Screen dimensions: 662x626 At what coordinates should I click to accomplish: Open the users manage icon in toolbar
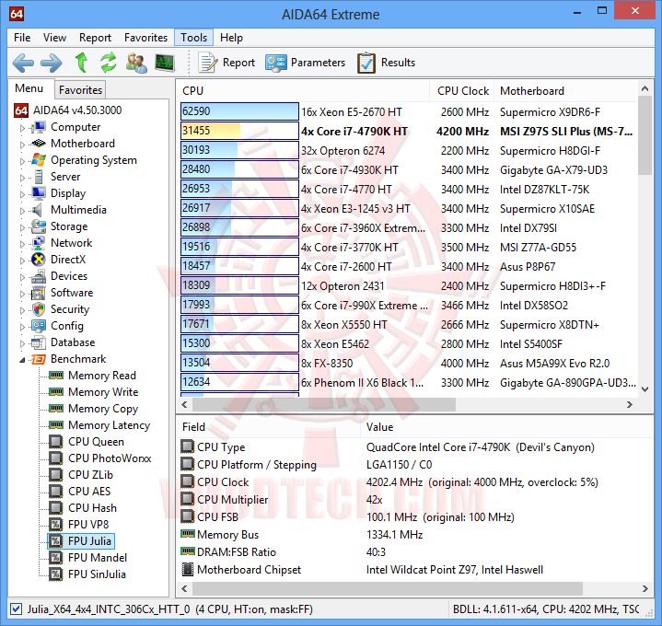pos(136,63)
